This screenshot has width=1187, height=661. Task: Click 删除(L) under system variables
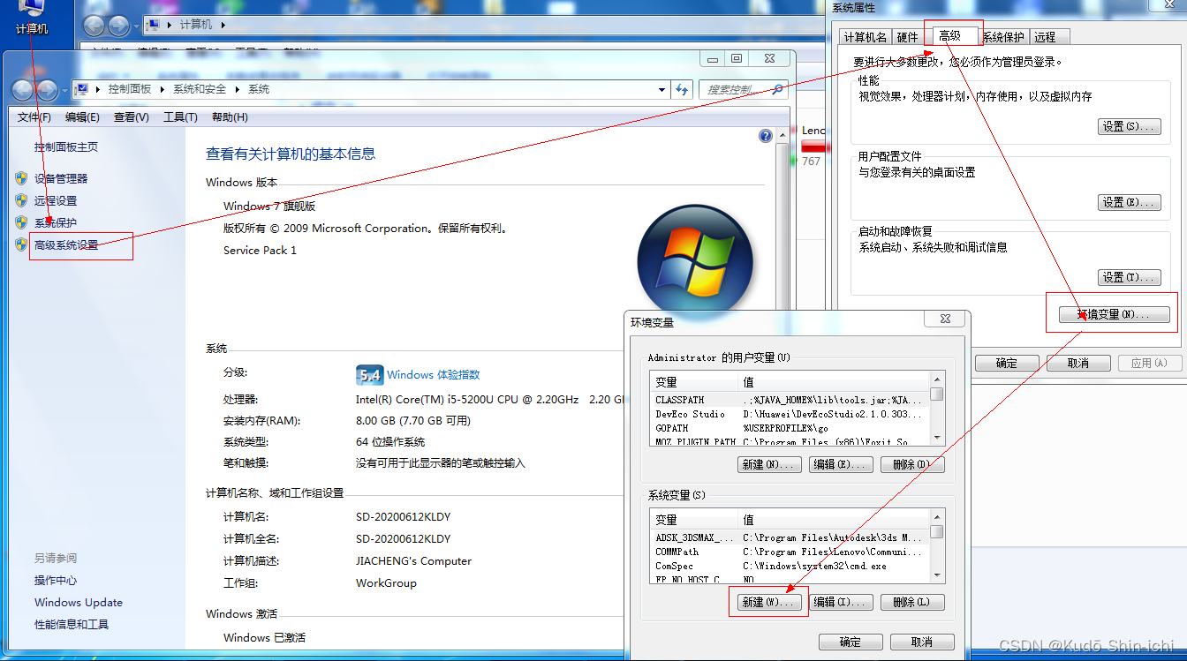pos(912,602)
